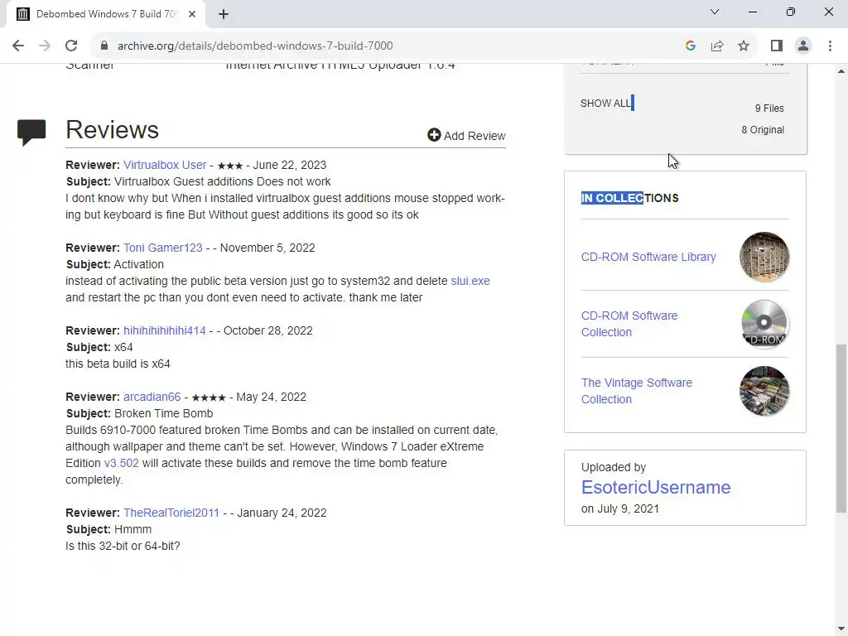Viewport: 848px width, 636px height.
Task: Bookmark this page with the star
Action: [x=744, y=46]
